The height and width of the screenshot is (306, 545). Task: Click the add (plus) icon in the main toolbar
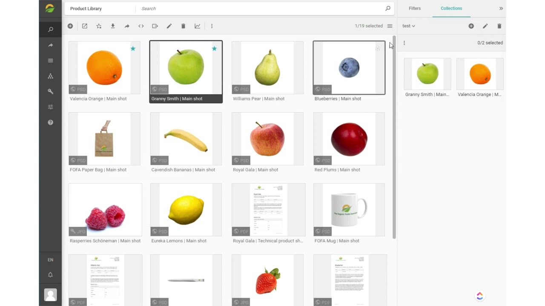click(x=70, y=26)
